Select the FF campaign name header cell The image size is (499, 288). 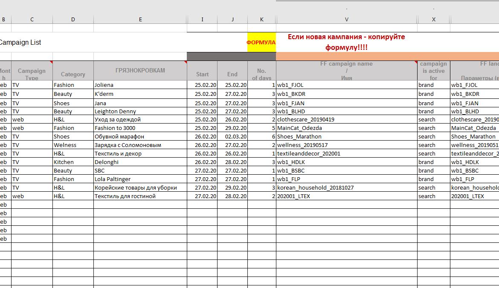(346, 71)
